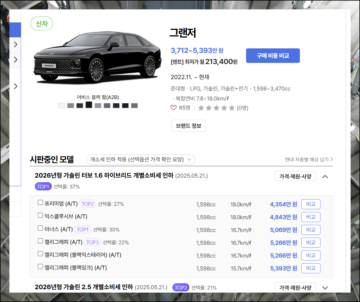Image resolution: width=360 pixels, height=302 pixels.
Task: Open 가격·제원·사양 for the 가솔린 2.5 model
Action: pyautogui.click(x=295, y=287)
